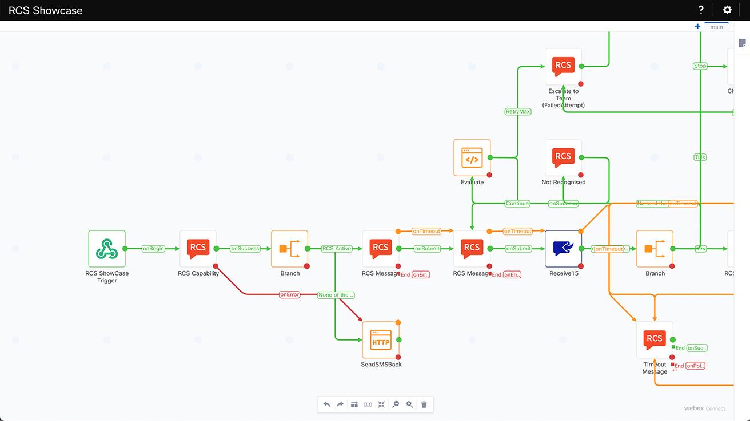This screenshot has width=750, height=421.
Task: Click onErr.. label under first RCS Message
Action: coord(421,275)
